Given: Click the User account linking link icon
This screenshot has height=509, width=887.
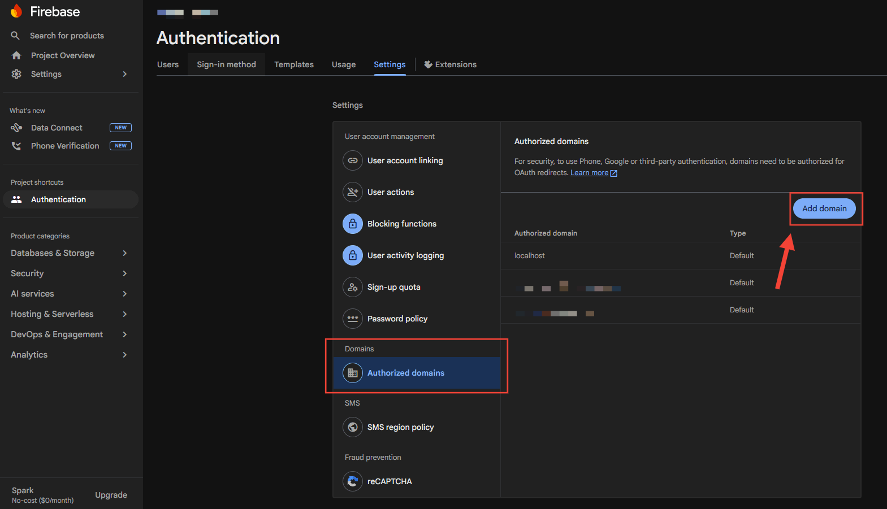Looking at the screenshot, I should click(x=353, y=160).
